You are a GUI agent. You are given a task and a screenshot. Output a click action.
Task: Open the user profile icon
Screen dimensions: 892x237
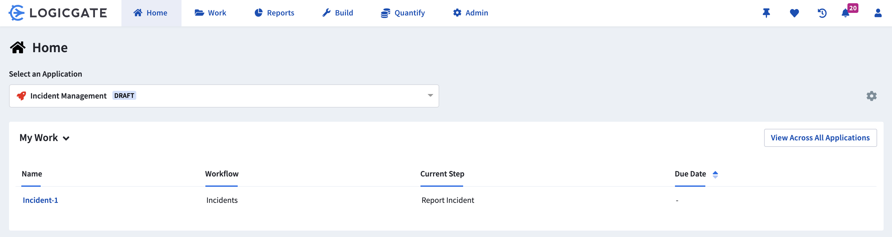click(x=878, y=13)
